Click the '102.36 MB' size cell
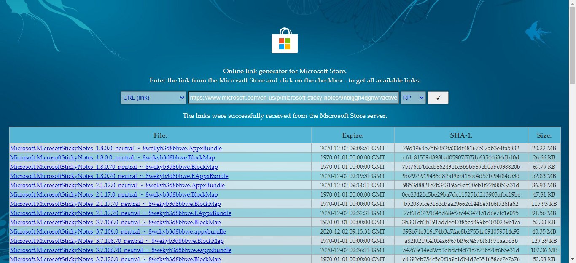576x263 pixels. 544,250
